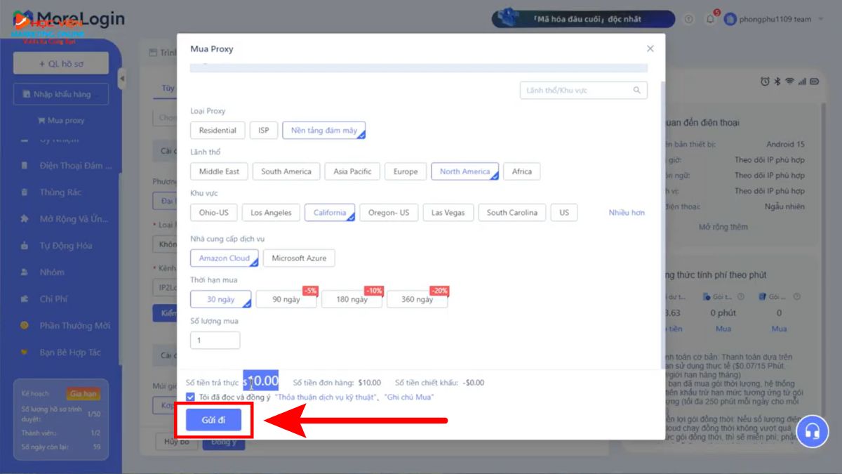842x474 pixels.
Task: Click the Số lượng mua quantity field
Action: 215,341
